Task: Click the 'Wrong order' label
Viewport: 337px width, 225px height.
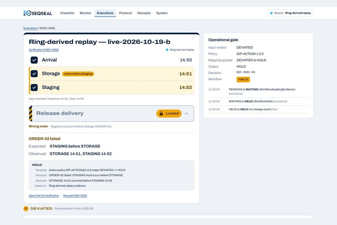Action: click(38, 127)
